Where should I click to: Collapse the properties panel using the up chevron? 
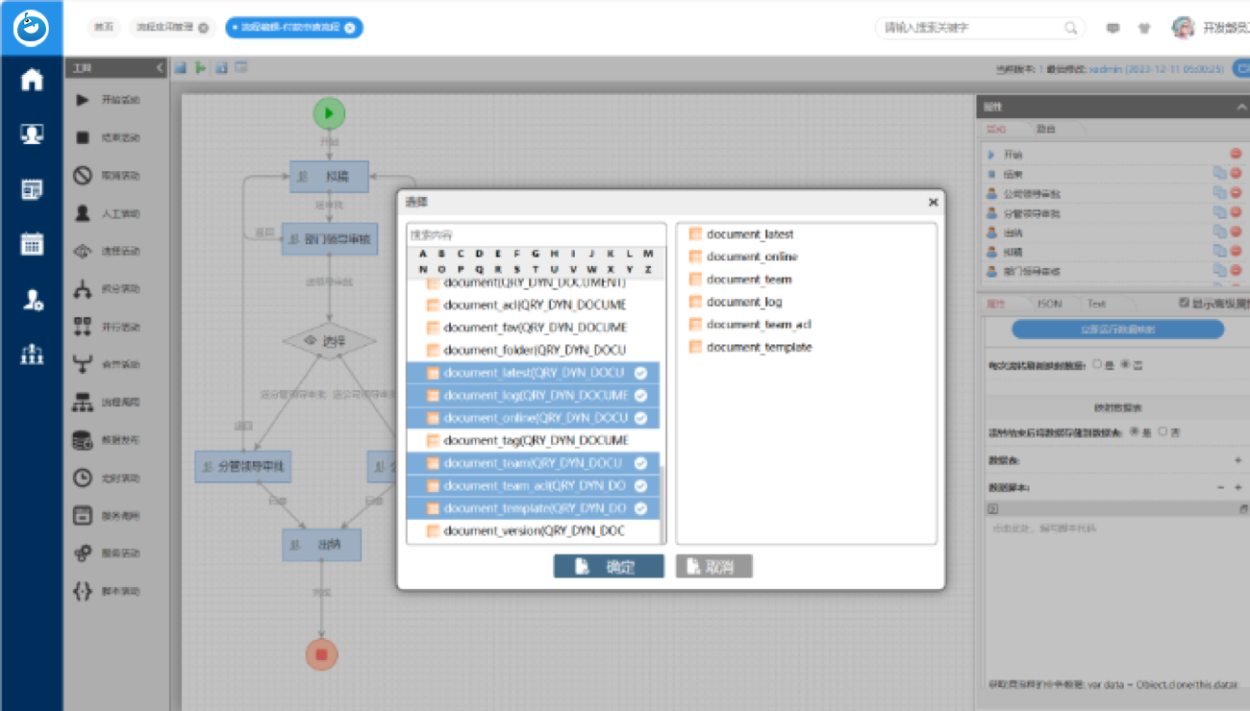[x=1241, y=108]
